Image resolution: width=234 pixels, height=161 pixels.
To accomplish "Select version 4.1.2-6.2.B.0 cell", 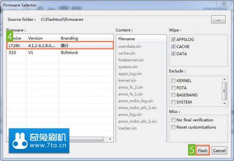I will (41, 46).
